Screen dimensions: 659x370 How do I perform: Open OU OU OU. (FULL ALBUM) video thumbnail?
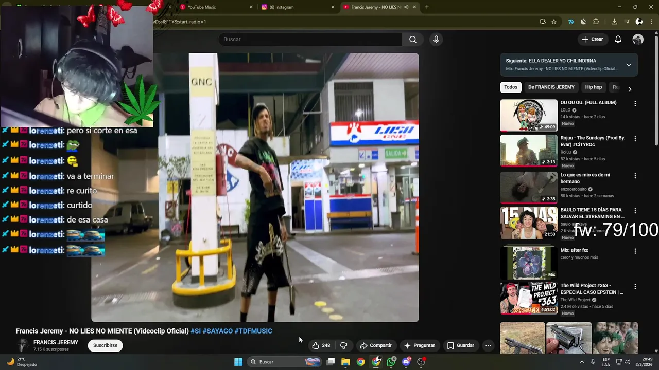click(x=529, y=116)
